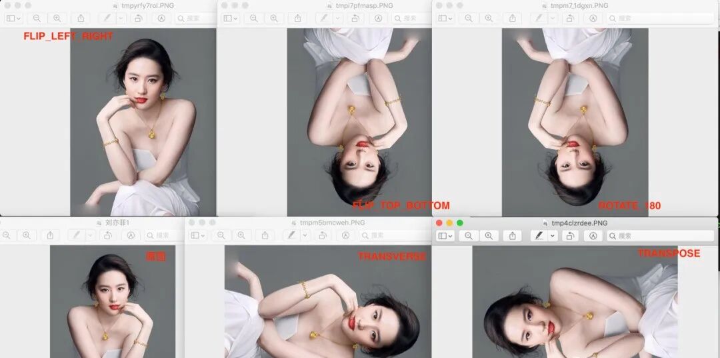Zoom in on tmpi7pfmasp.PNG window
The width and height of the screenshot is (720, 358).
pyautogui.click(x=274, y=19)
